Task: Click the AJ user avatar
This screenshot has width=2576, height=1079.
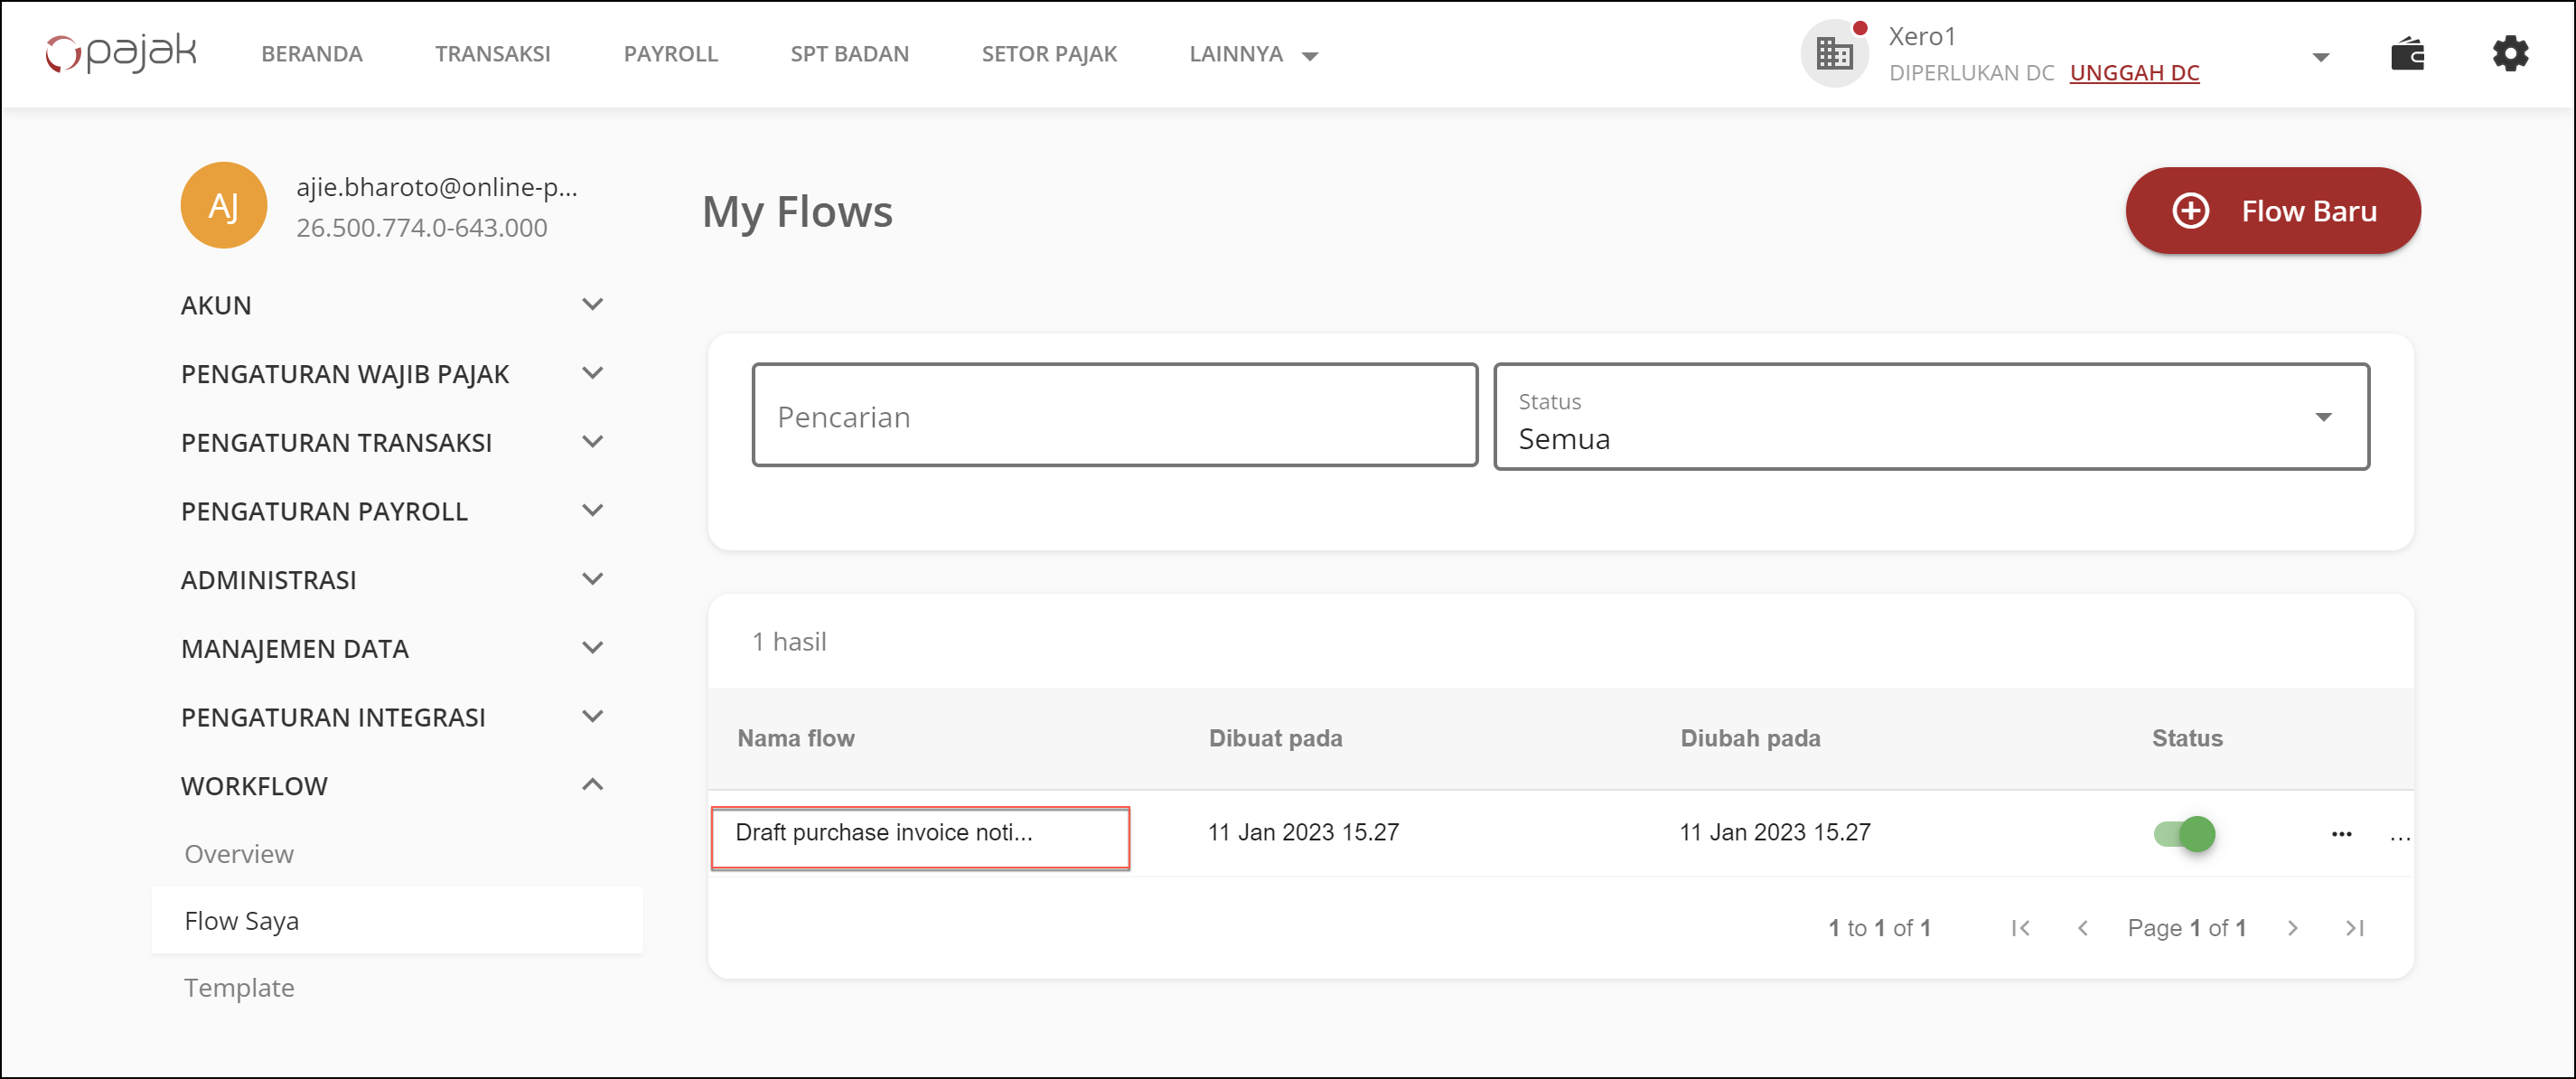Action: (x=223, y=206)
